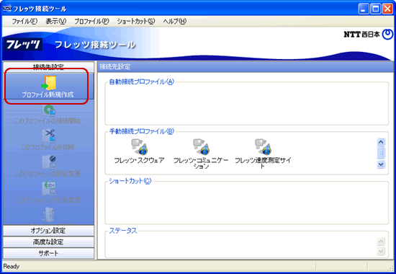Click the このプロファイルの名前変更 abc icon
396x274 pixels.
click(49, 188)
